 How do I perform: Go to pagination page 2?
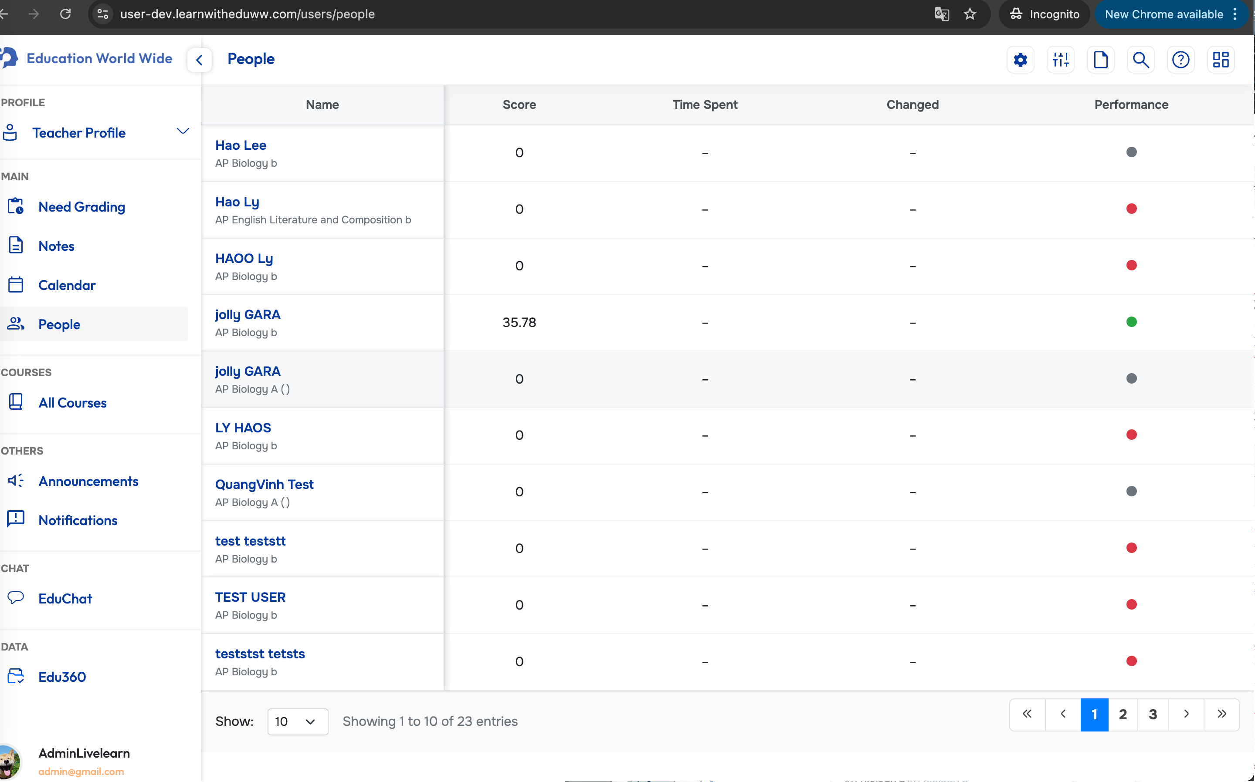pos(1123,715)
